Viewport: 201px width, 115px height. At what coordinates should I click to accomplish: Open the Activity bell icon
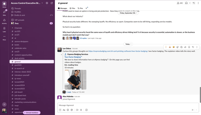(4, 21)
